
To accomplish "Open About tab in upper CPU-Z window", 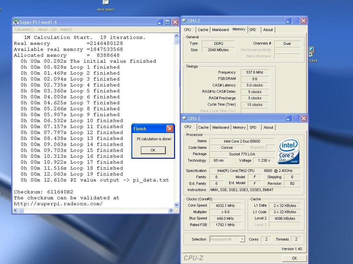I will 268,30.
